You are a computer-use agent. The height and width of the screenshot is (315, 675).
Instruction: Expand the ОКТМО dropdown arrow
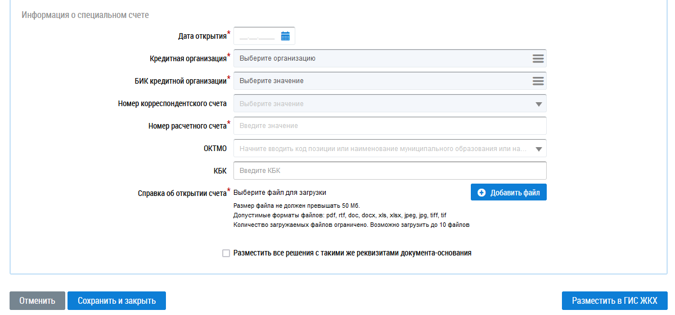click(538, 149)
